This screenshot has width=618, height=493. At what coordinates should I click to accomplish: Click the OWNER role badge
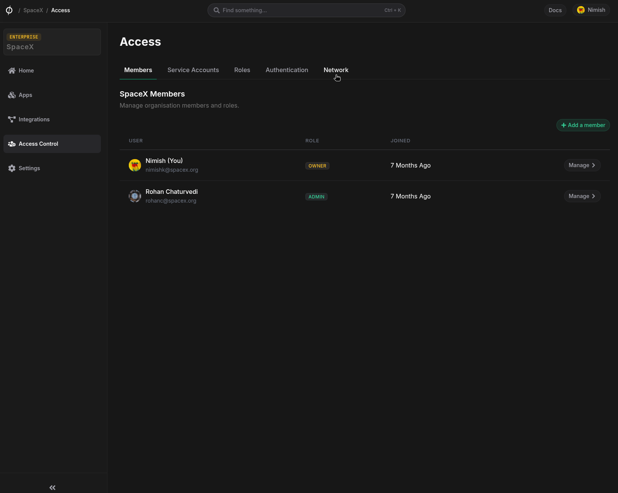tap(317, 166)
